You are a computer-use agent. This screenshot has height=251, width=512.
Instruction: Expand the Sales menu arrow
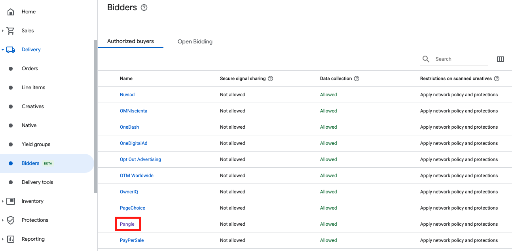point(3,31)
